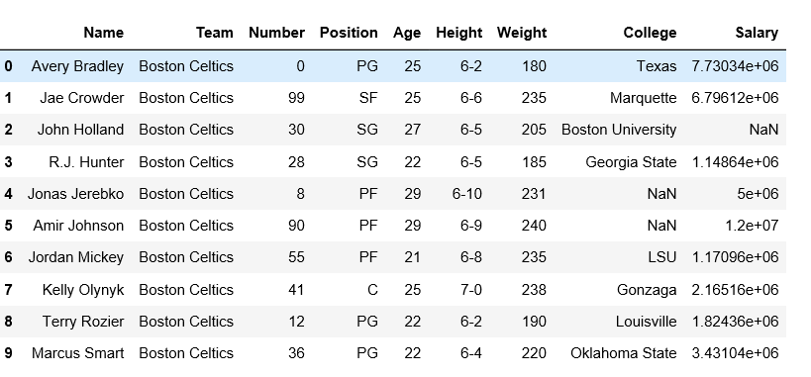The width and height of the screenshot is (811, 377).
Task: Click Amir Johnson's number 90 cell
Action: 296,226
